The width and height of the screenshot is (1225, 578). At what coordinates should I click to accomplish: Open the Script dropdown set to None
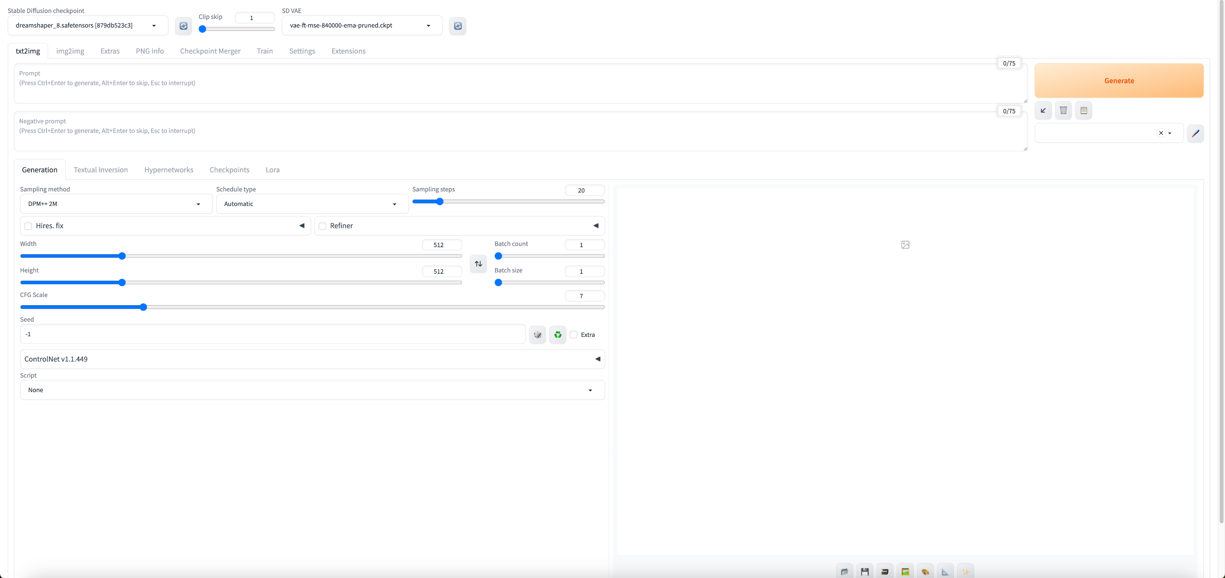point(312,390)
